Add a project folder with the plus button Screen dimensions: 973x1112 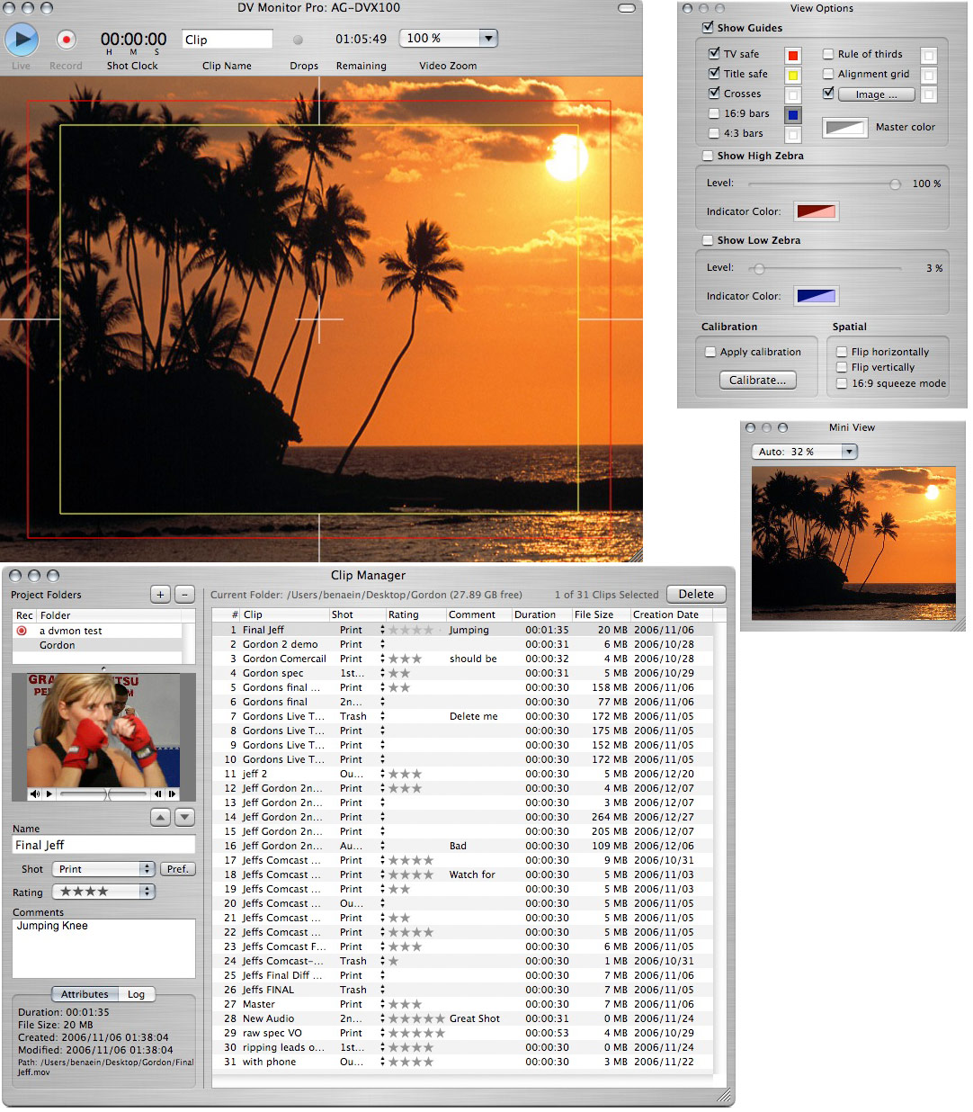point(160,594)
